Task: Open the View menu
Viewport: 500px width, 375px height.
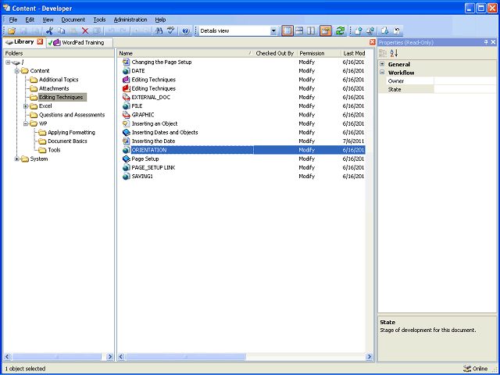Action: (48, 20)
